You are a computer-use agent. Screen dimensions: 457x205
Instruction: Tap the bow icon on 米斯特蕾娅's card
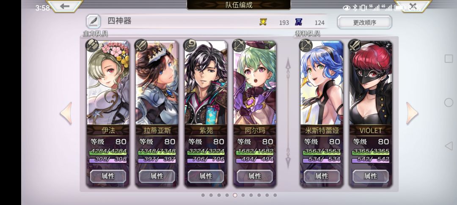coord(306,46)
